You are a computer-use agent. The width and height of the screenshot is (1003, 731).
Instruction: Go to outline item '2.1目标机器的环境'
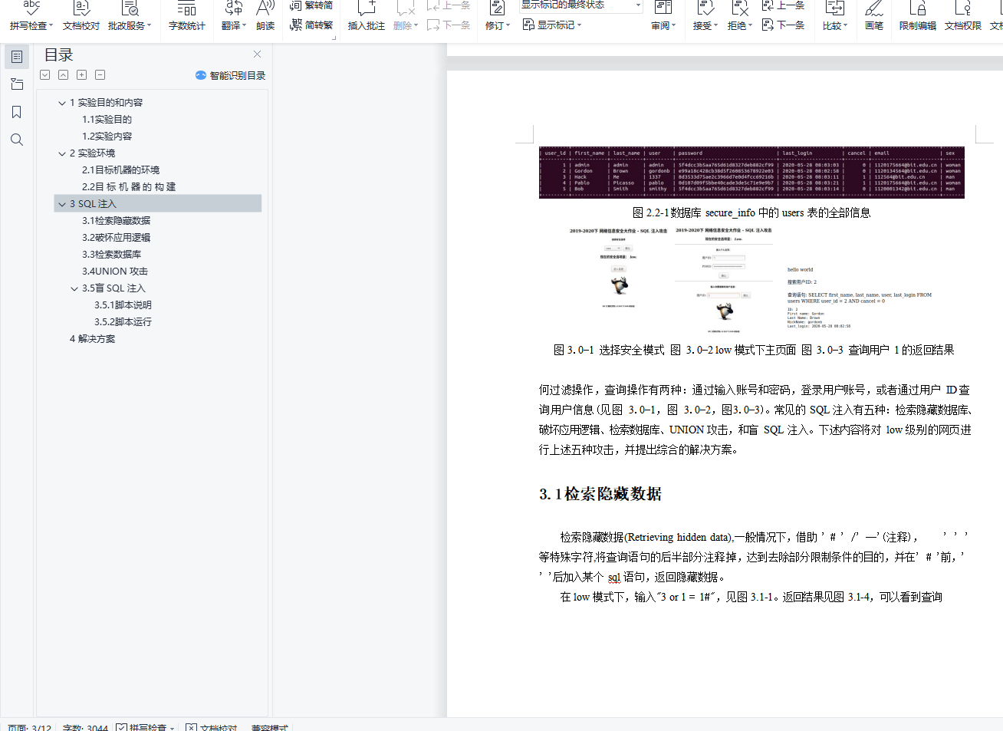(x=121, y=170)
